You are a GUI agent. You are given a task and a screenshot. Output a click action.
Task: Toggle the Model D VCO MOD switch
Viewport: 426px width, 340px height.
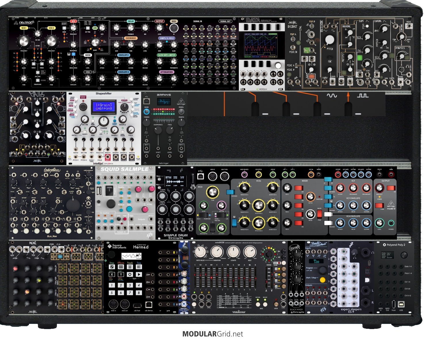(230, 192)
